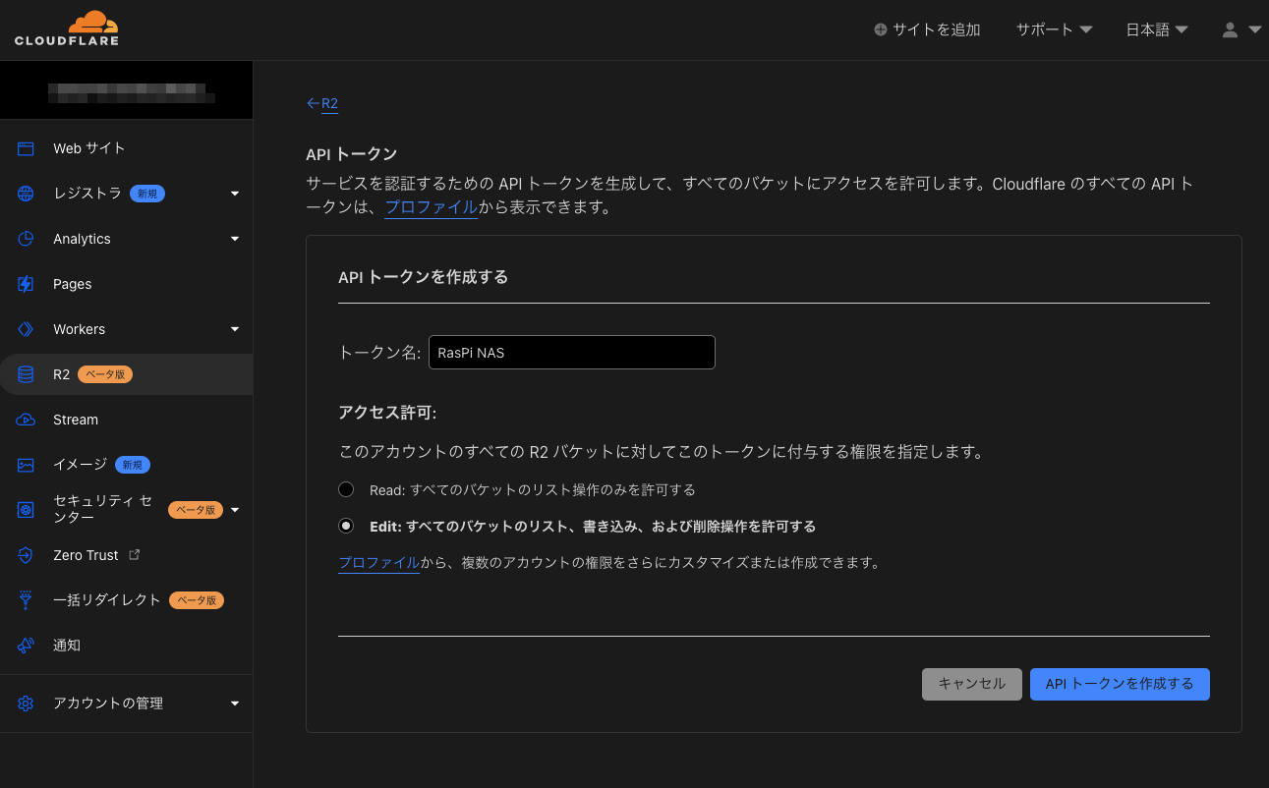This screenshot has width=1269, height=788.
Task: Open the サポート dropdown menu
Action: pyautogui.click(x=1054, y=29)
